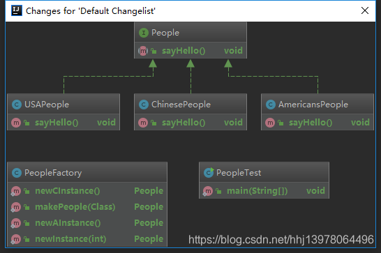Click method icon in USAPeople sayHello row
The width and height of the screenshot is (381, 253).
[x=16, y=123]
